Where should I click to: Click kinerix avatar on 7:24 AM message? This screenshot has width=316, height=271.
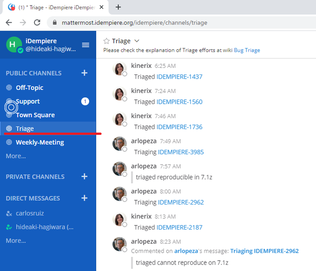[x=119, y=94]
